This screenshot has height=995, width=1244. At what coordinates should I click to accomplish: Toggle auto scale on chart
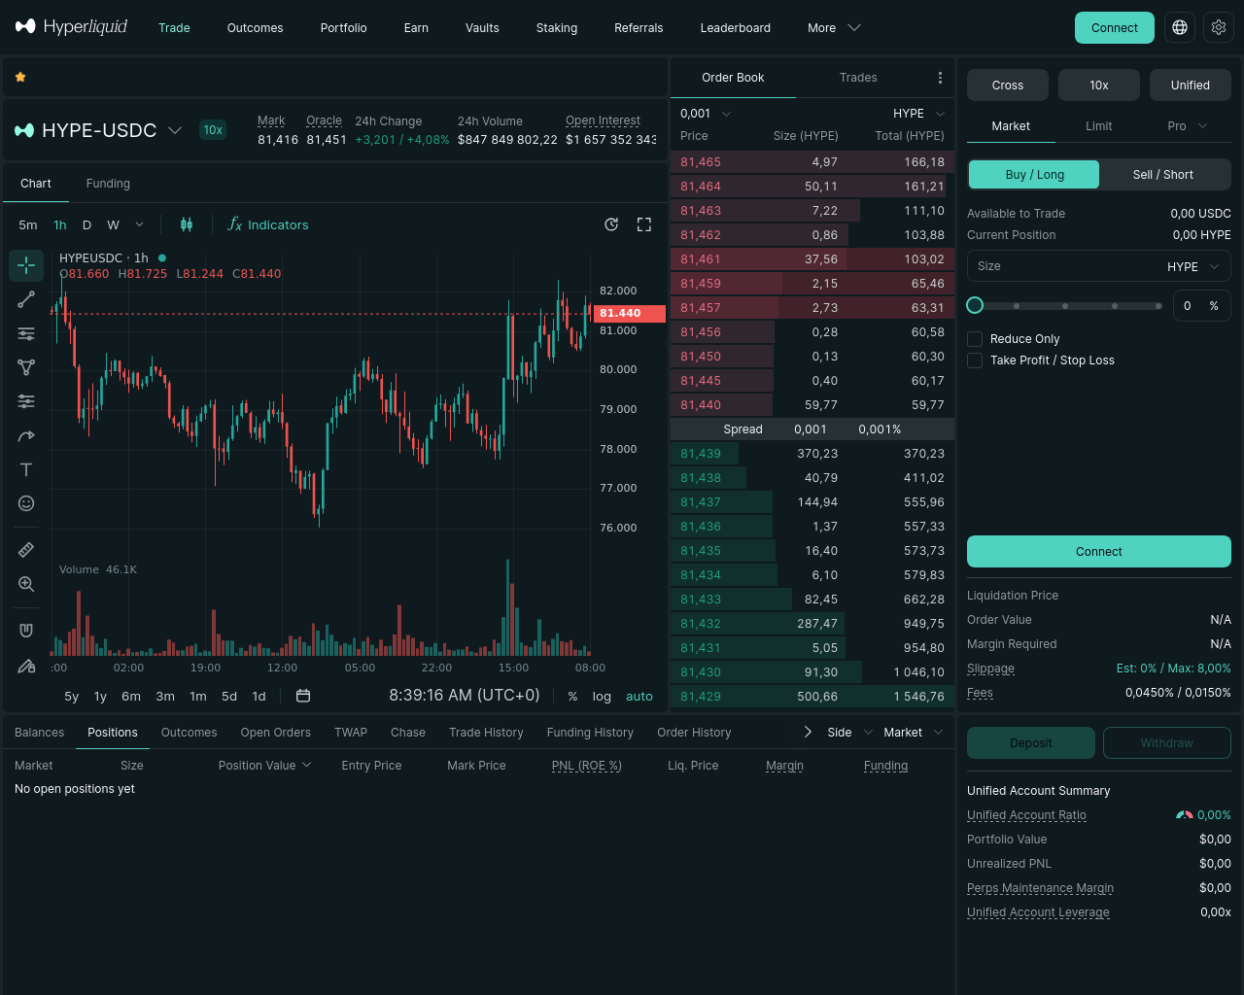(x=639, y=696)
